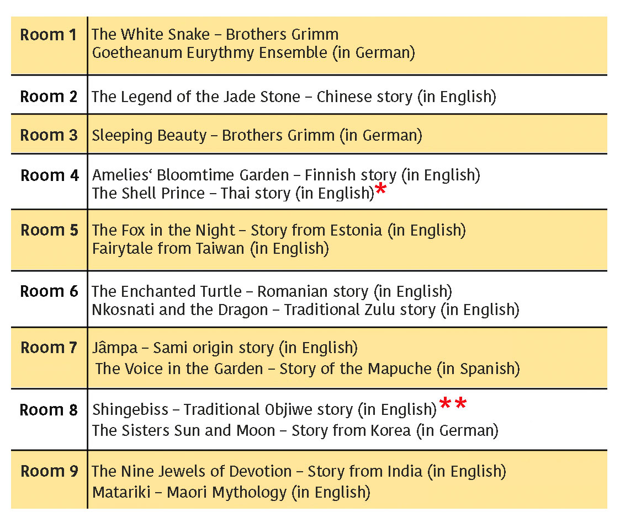The height and width of the screenshot is (528, 620).
Task: Select the Room 1 label
Action: 49,35
